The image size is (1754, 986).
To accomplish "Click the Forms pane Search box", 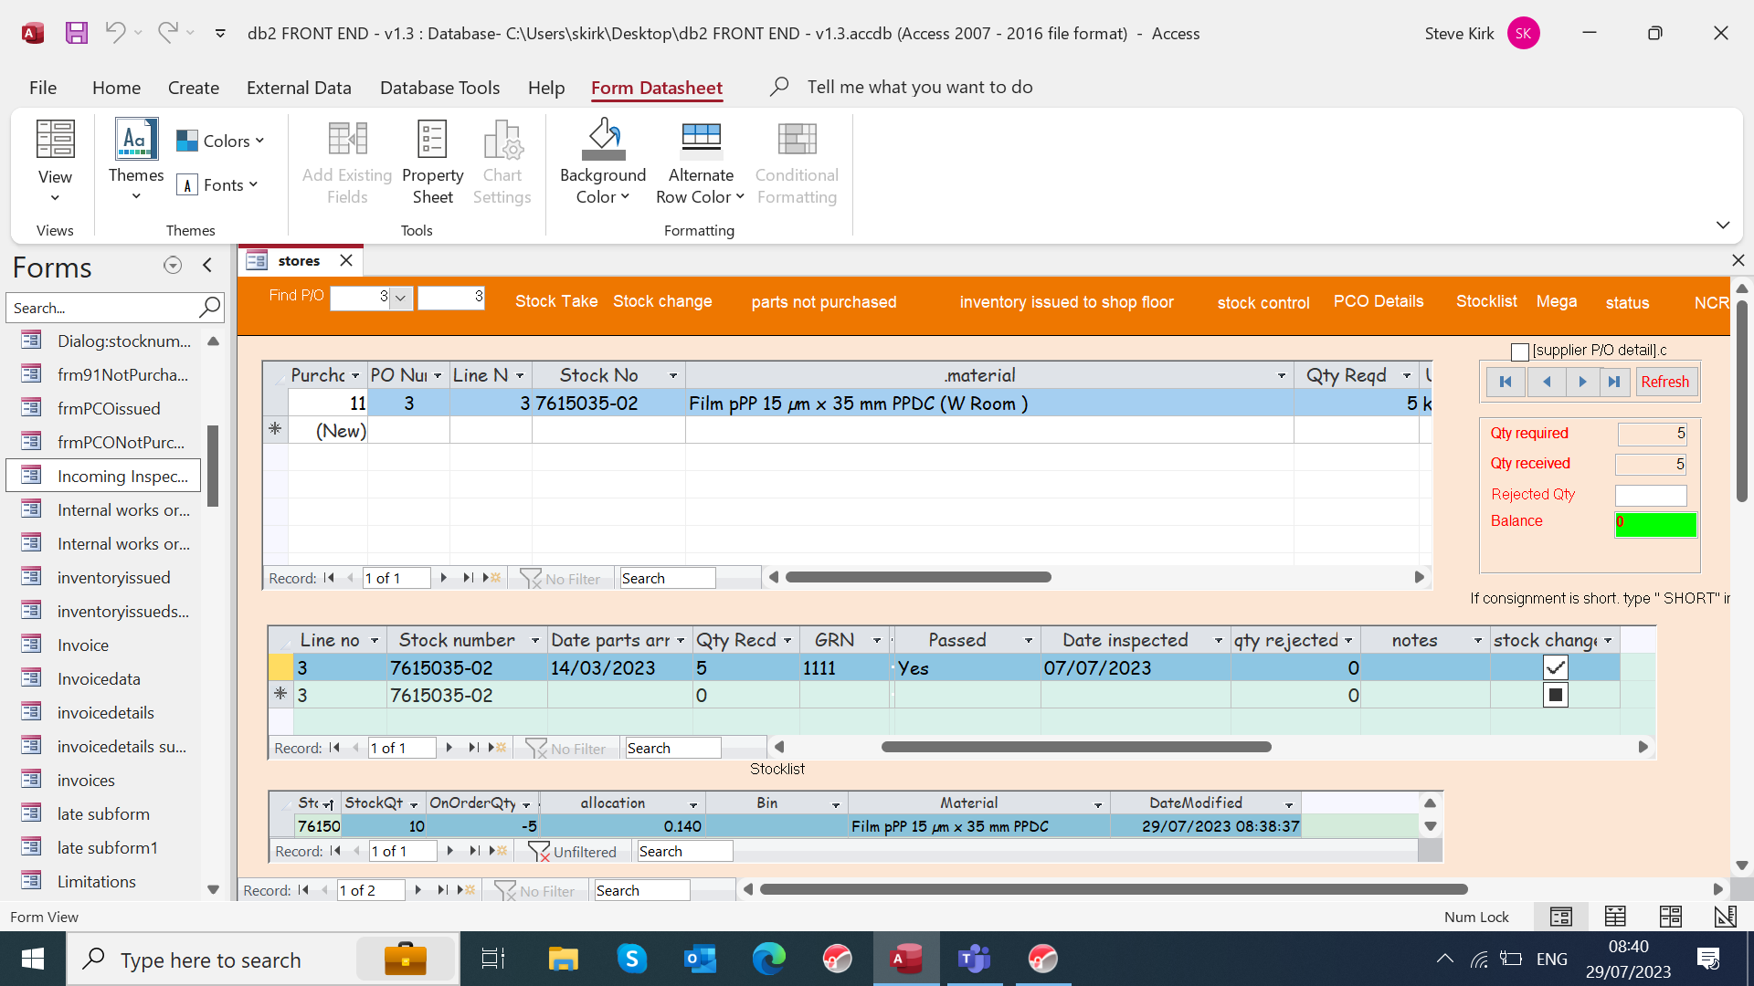I will pos(102,308).
